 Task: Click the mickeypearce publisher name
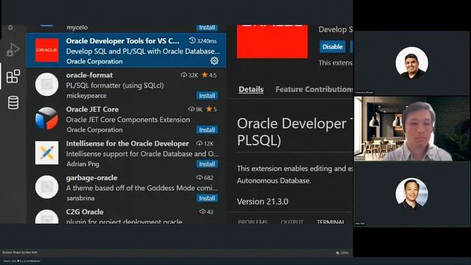click(x=87, y=96)
